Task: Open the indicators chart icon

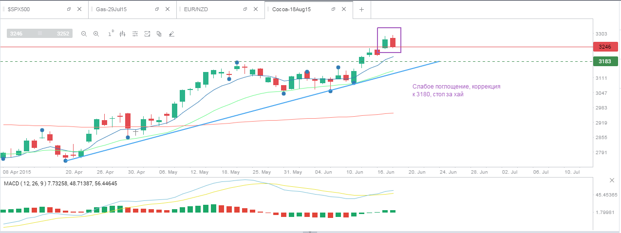Action: 147,34
